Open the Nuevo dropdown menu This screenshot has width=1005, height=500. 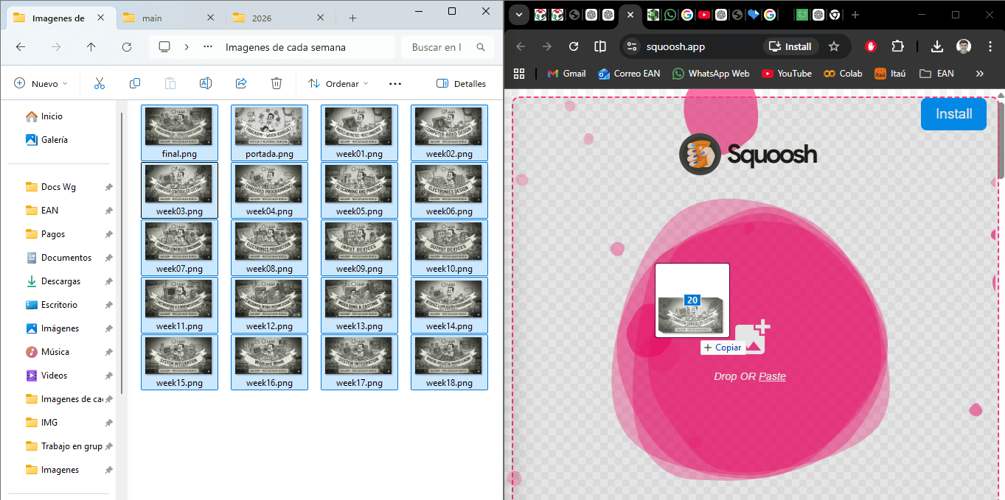[41, 83]
